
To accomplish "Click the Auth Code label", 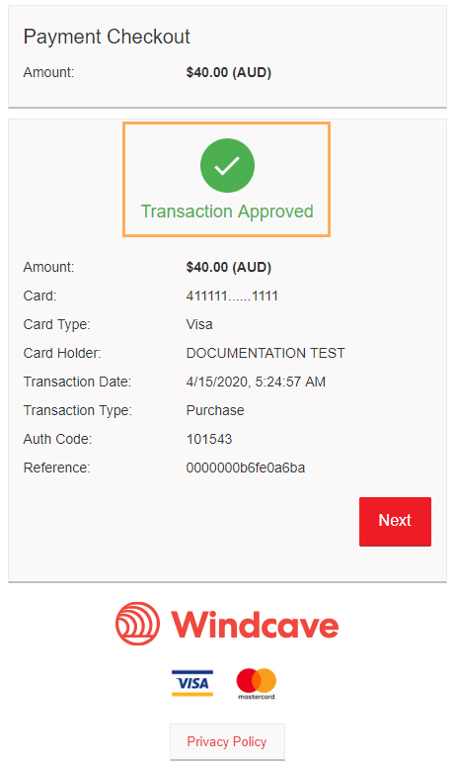I will click(x=57, y=439).
